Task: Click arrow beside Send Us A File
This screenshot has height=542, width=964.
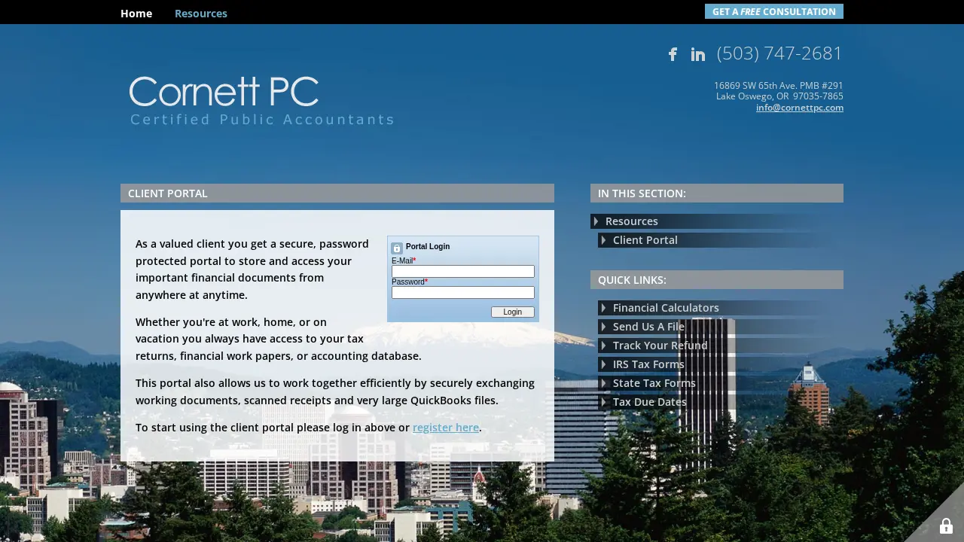Action: click(603, 327)
